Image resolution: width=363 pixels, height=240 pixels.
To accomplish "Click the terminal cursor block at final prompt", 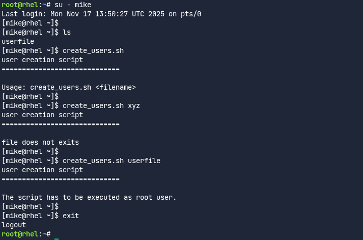I will click(57, 234).
